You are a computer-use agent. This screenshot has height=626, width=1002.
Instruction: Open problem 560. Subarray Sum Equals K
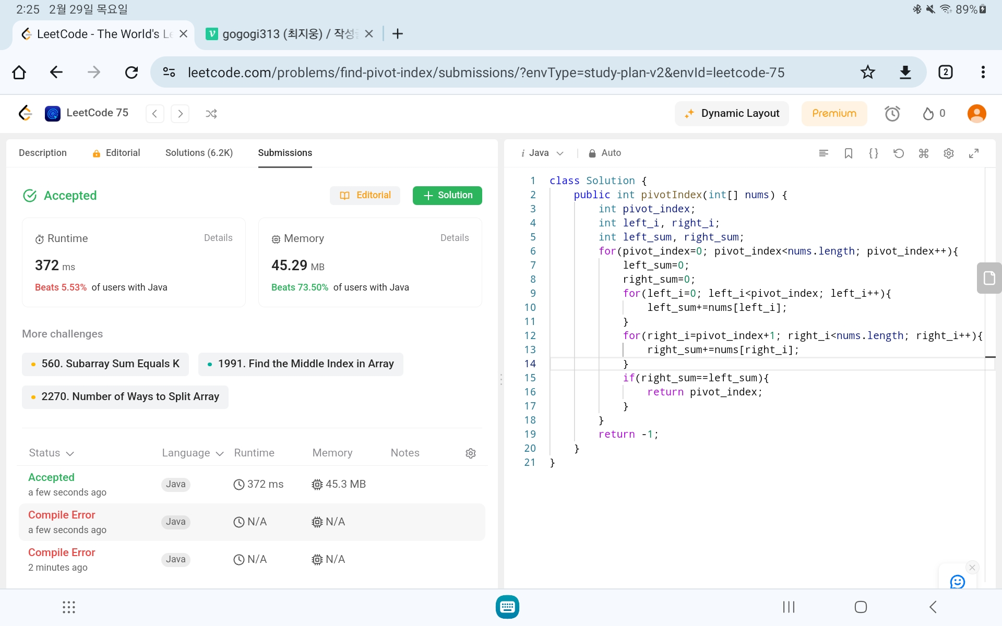tap(105, 364)
